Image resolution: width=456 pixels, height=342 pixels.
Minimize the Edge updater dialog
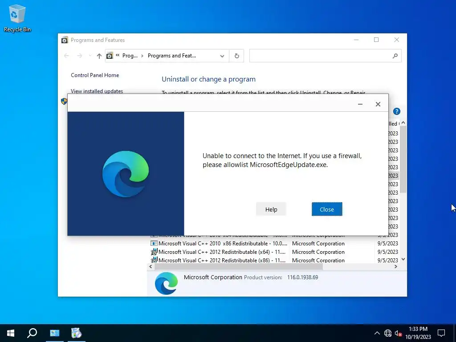(x=360, y=104)
